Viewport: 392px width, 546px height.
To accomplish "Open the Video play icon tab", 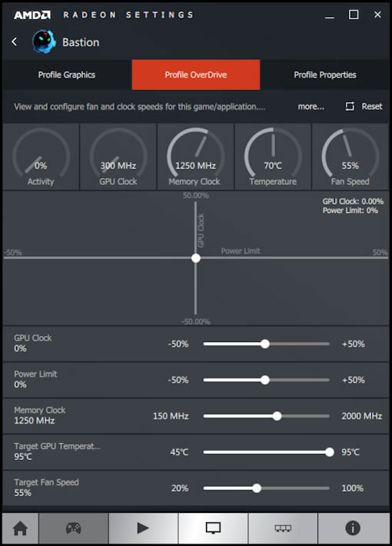I will coord(143,528).
